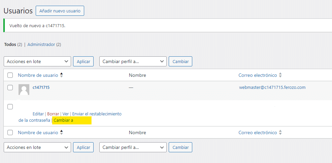Show the Todos users filter
This screenshot has height=163, width=332.
click(10, 44)
